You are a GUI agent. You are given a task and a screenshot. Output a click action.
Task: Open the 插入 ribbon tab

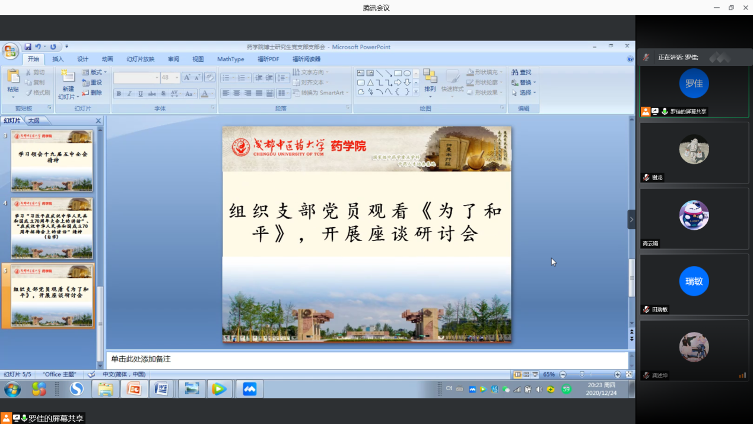(58, 59)
